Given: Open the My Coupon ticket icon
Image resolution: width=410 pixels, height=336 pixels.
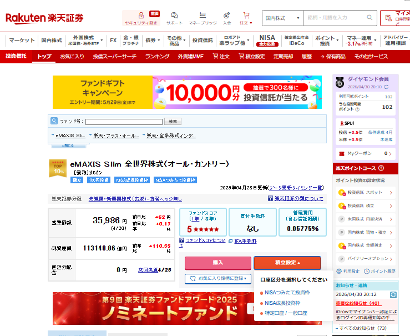Looking at the screenshot, I should coord(342,154).
